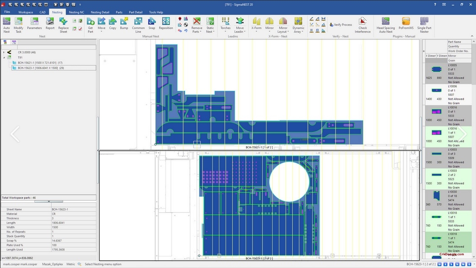The width and height of the screenshot is (476, 268).
Task: Click the Replace Sheet icon
Action: click(64, 24)
